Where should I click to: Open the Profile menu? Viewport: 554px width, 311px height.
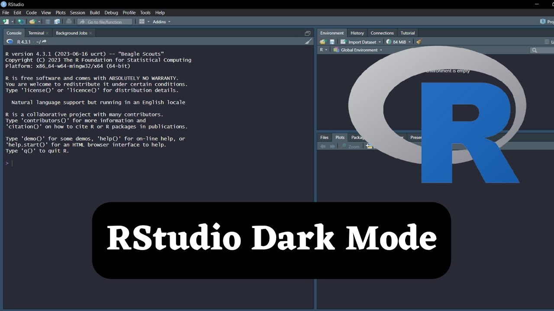[x=129, y=13]
